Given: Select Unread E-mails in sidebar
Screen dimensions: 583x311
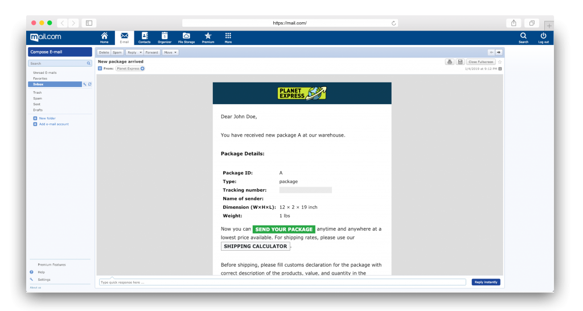Looking at the screenshot, I should (44, 73).
